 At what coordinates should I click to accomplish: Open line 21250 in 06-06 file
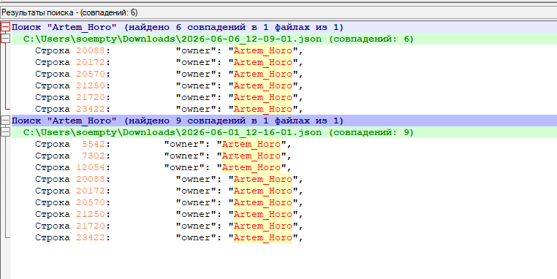pos(169,86)
